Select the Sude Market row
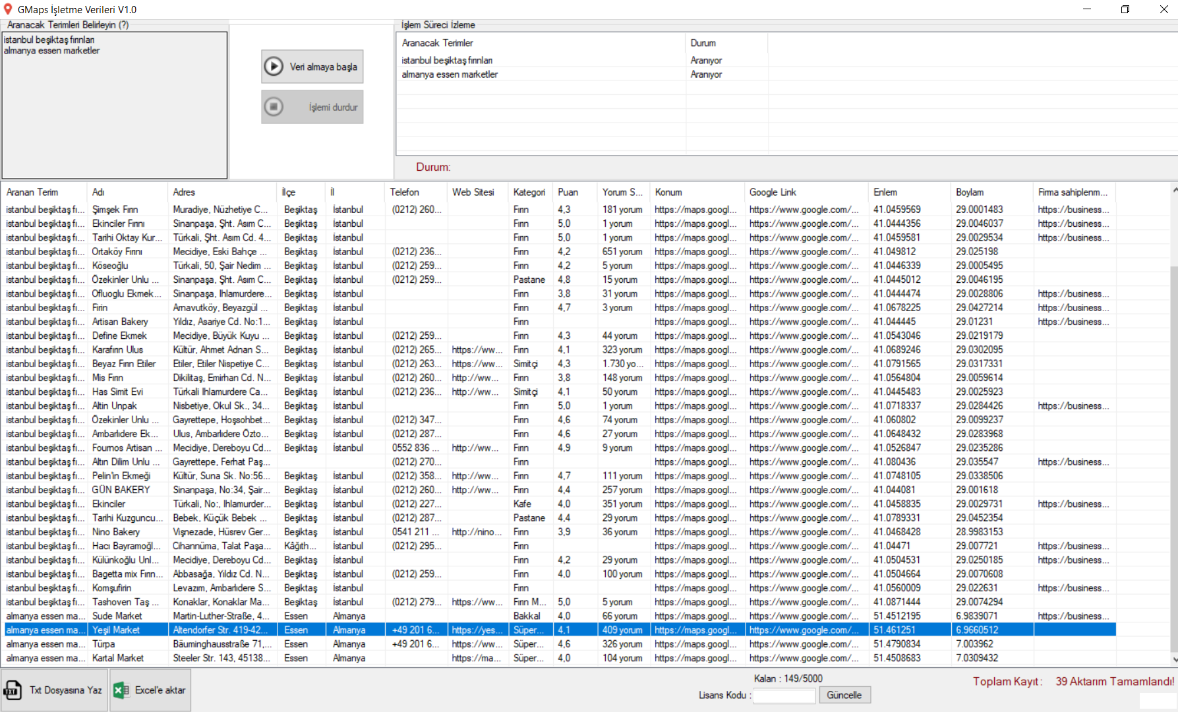 [560, 616]
